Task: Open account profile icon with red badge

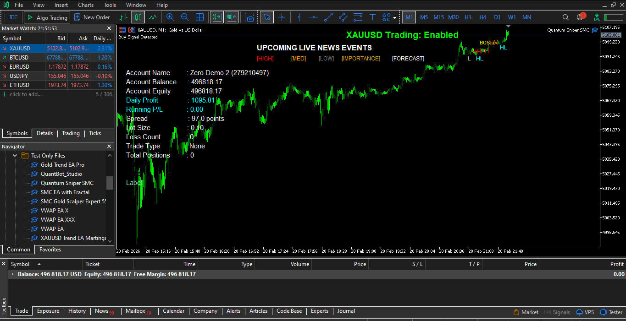Action: click(x=581, y=17)
